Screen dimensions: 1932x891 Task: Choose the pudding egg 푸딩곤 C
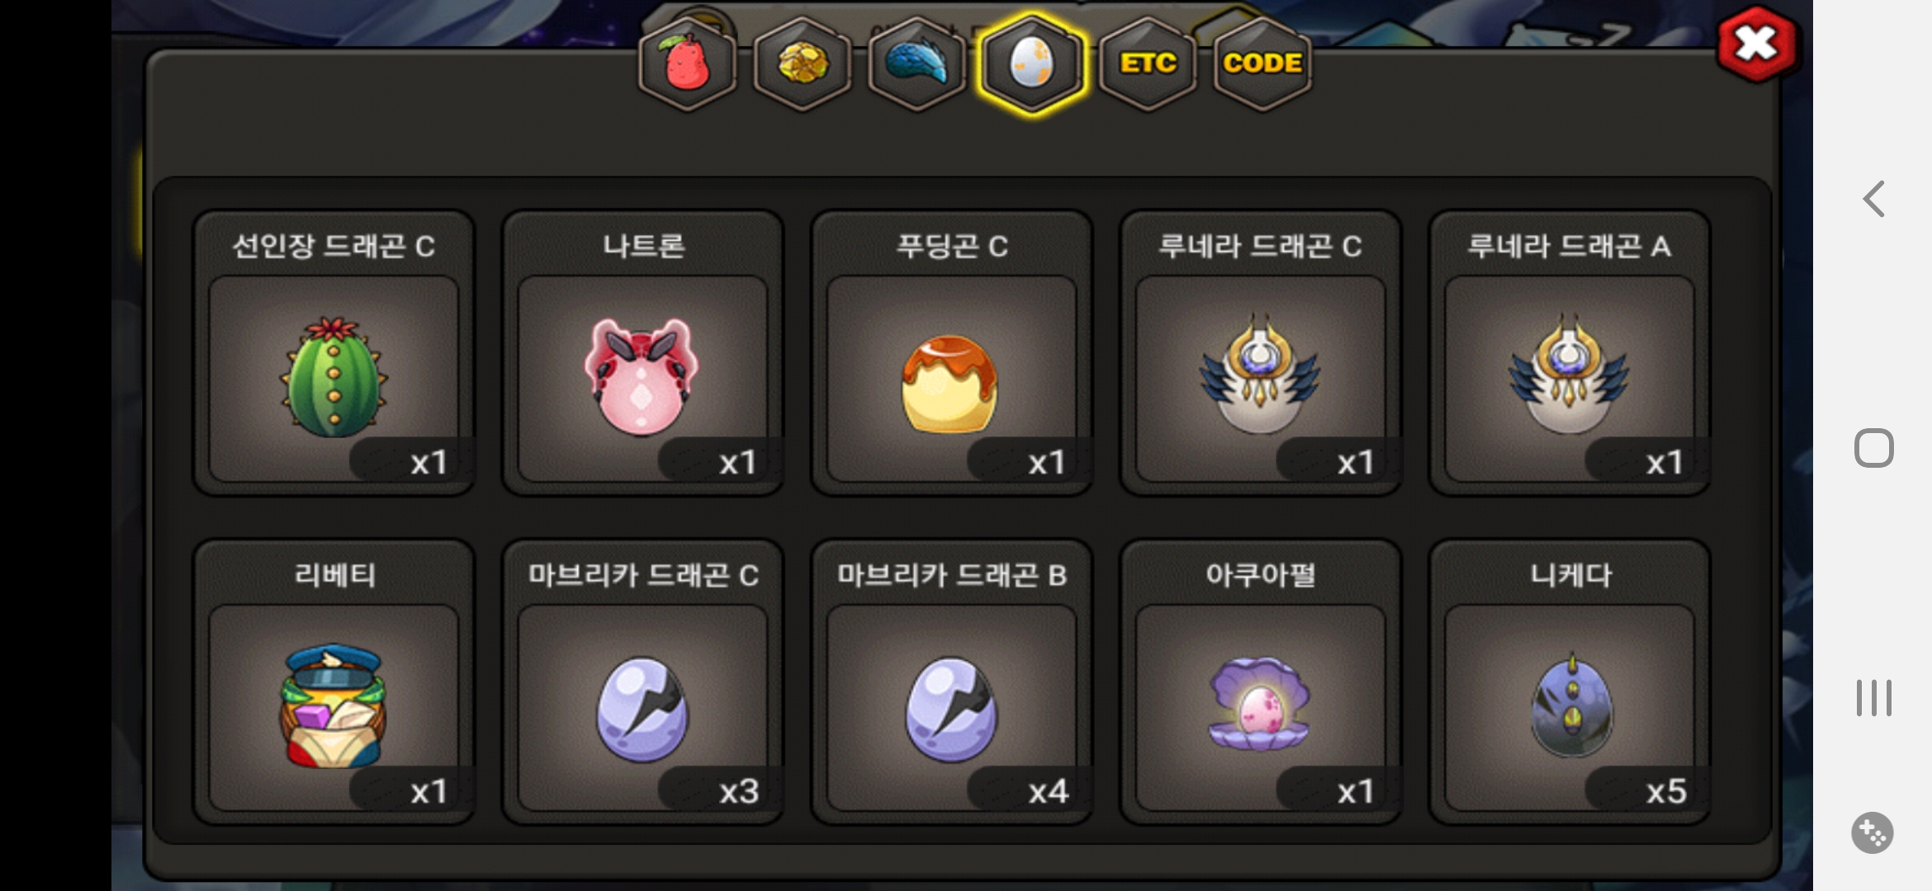point(952,353)
